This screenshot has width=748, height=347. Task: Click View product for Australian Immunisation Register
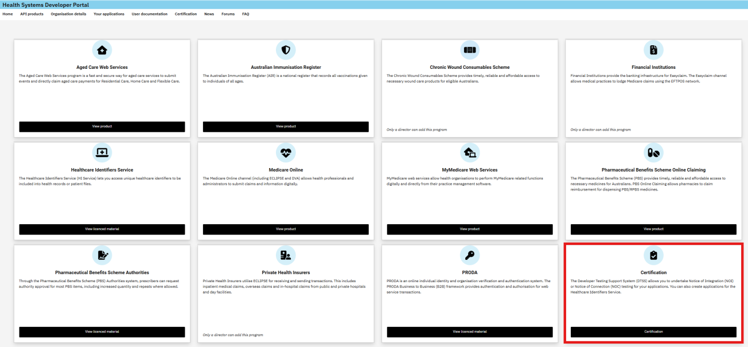coord(286,126)
